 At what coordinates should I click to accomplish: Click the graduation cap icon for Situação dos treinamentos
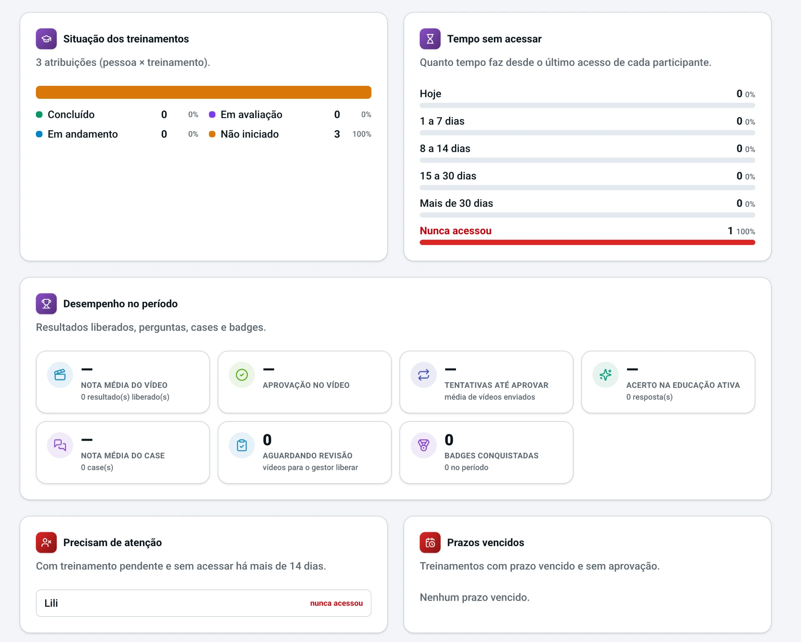46,39
